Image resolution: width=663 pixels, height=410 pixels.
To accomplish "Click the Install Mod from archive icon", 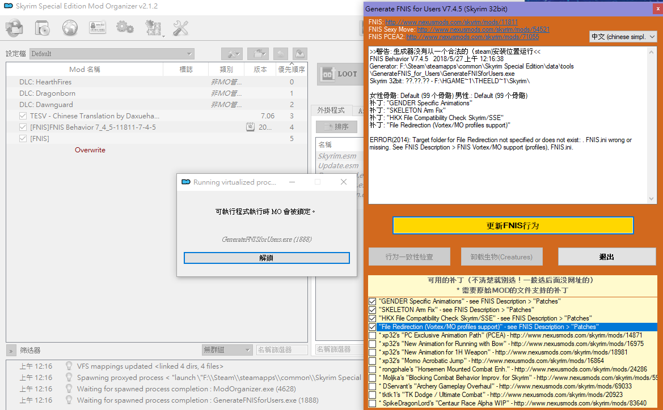I will point(15,28).
